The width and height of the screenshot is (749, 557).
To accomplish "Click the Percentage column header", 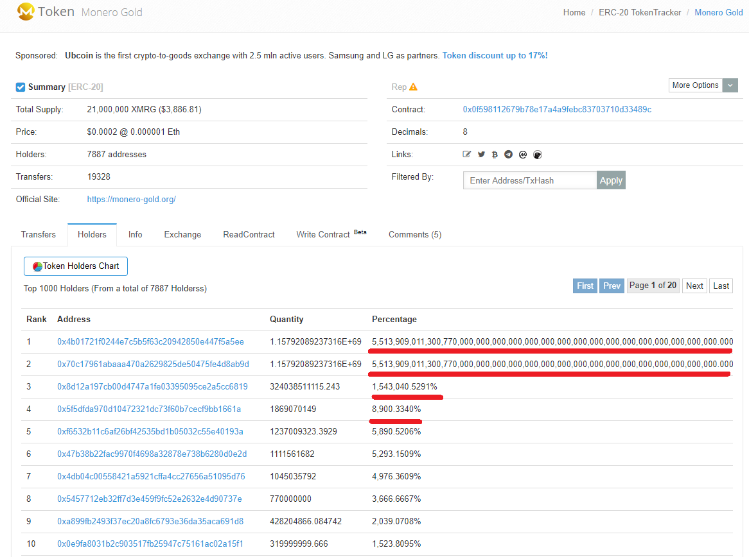I will [x=394, y=320].
